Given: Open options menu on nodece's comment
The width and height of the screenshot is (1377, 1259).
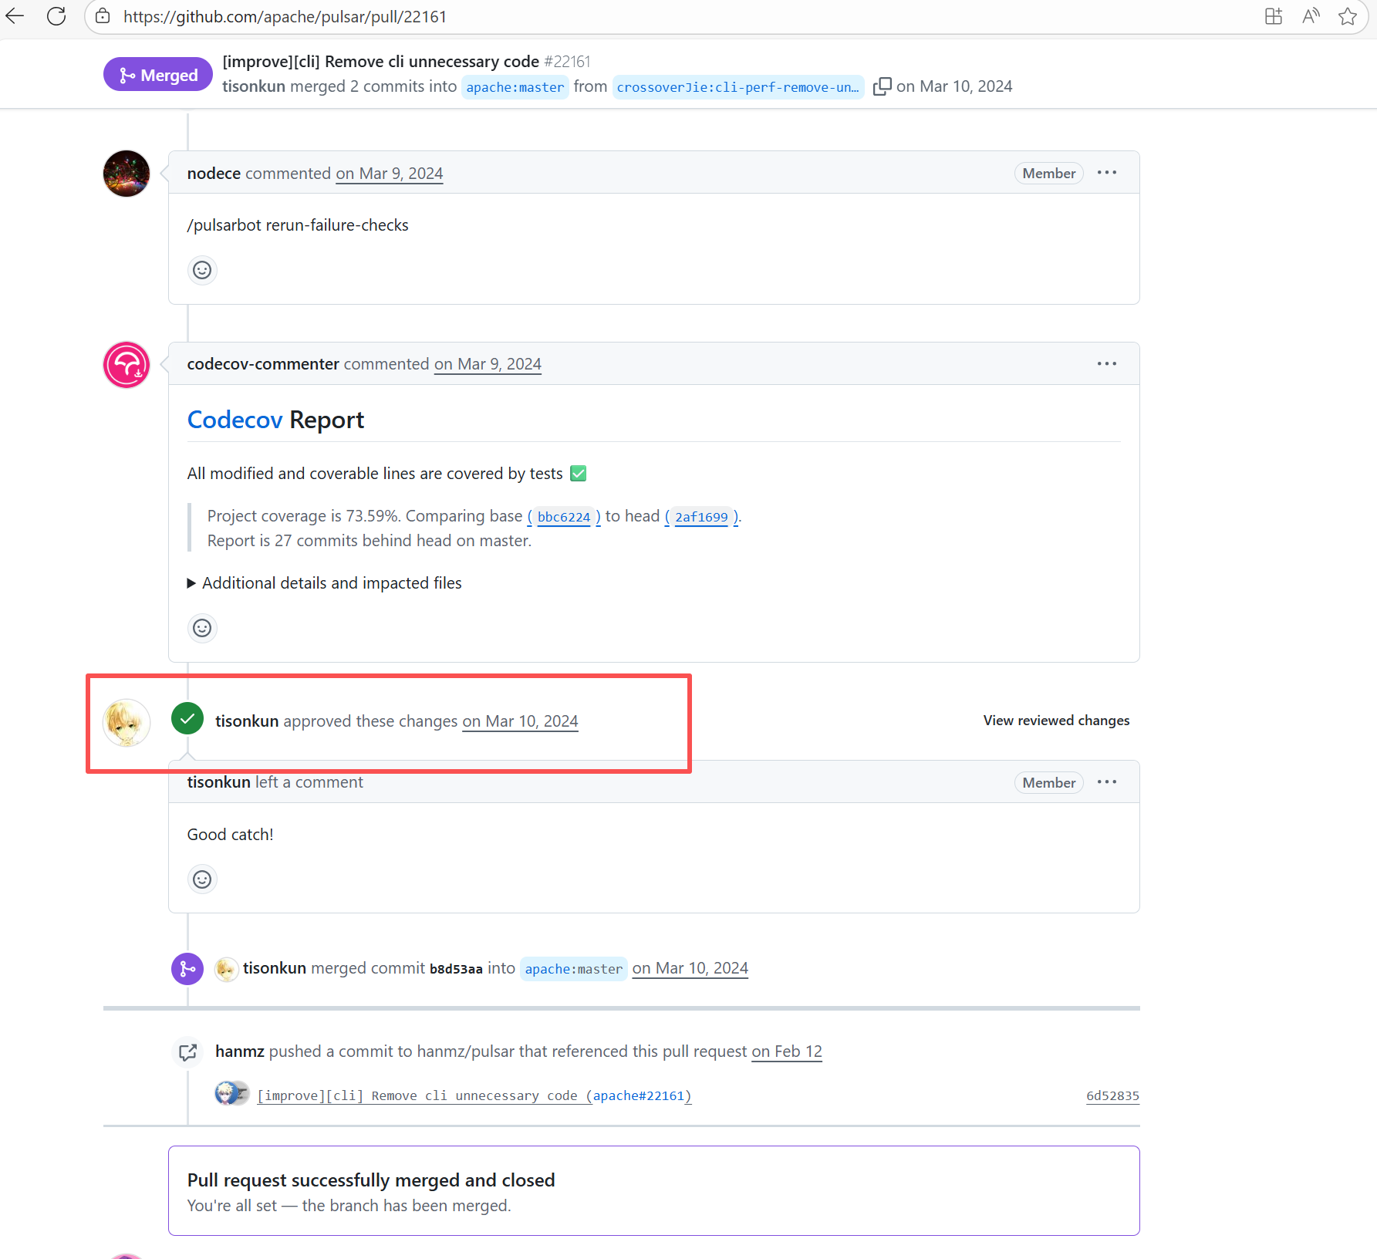Looking at the screenshot, I should [x=1107, y=173].
